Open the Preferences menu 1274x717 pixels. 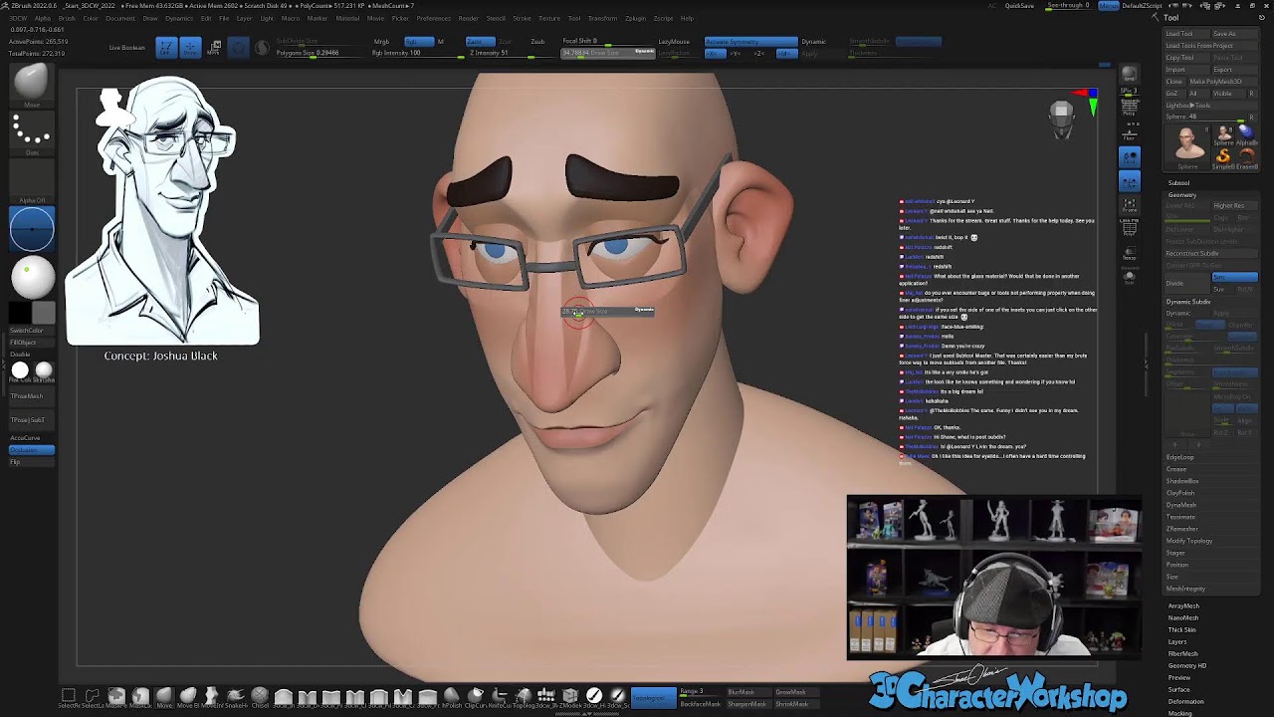(433, 18)
